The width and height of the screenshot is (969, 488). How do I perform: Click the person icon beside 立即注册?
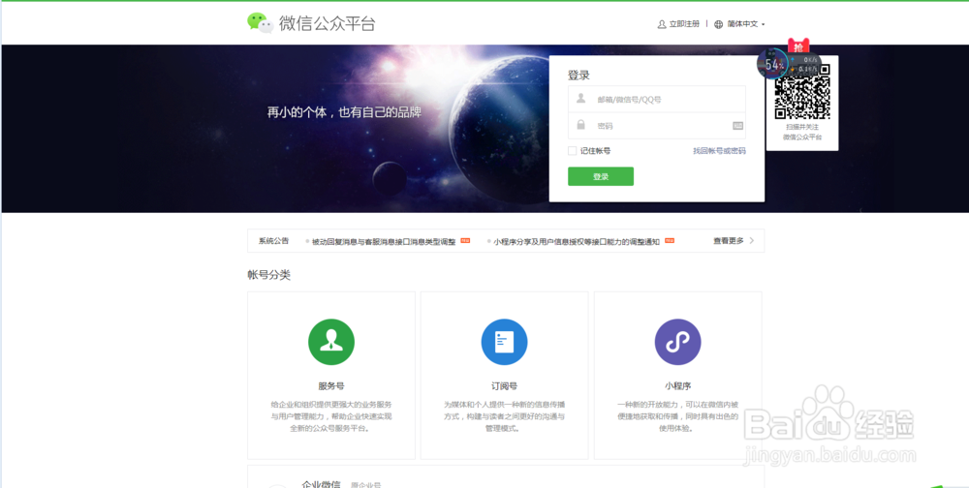tap(662, 24)
